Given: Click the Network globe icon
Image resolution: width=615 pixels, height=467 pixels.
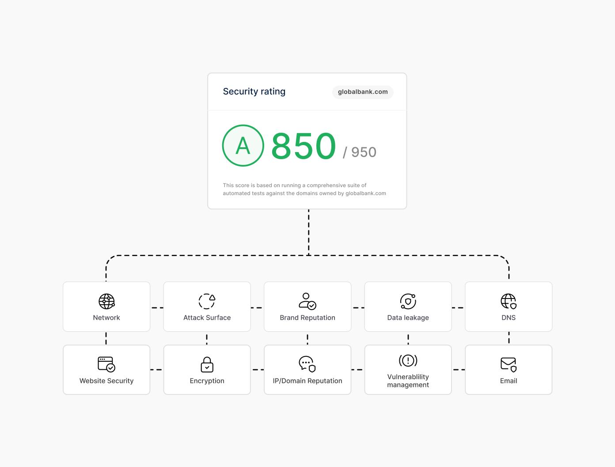Looking at the screenshot, I should (x=106, y=301).
